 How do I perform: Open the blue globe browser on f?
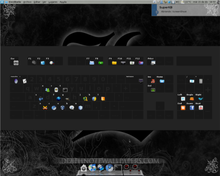59,99
